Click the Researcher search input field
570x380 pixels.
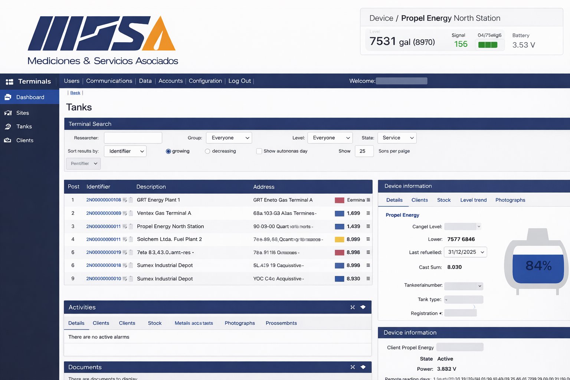point(132,138)
